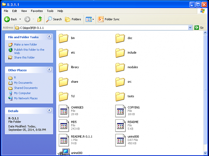Open the Help menu

pos(60,11)
